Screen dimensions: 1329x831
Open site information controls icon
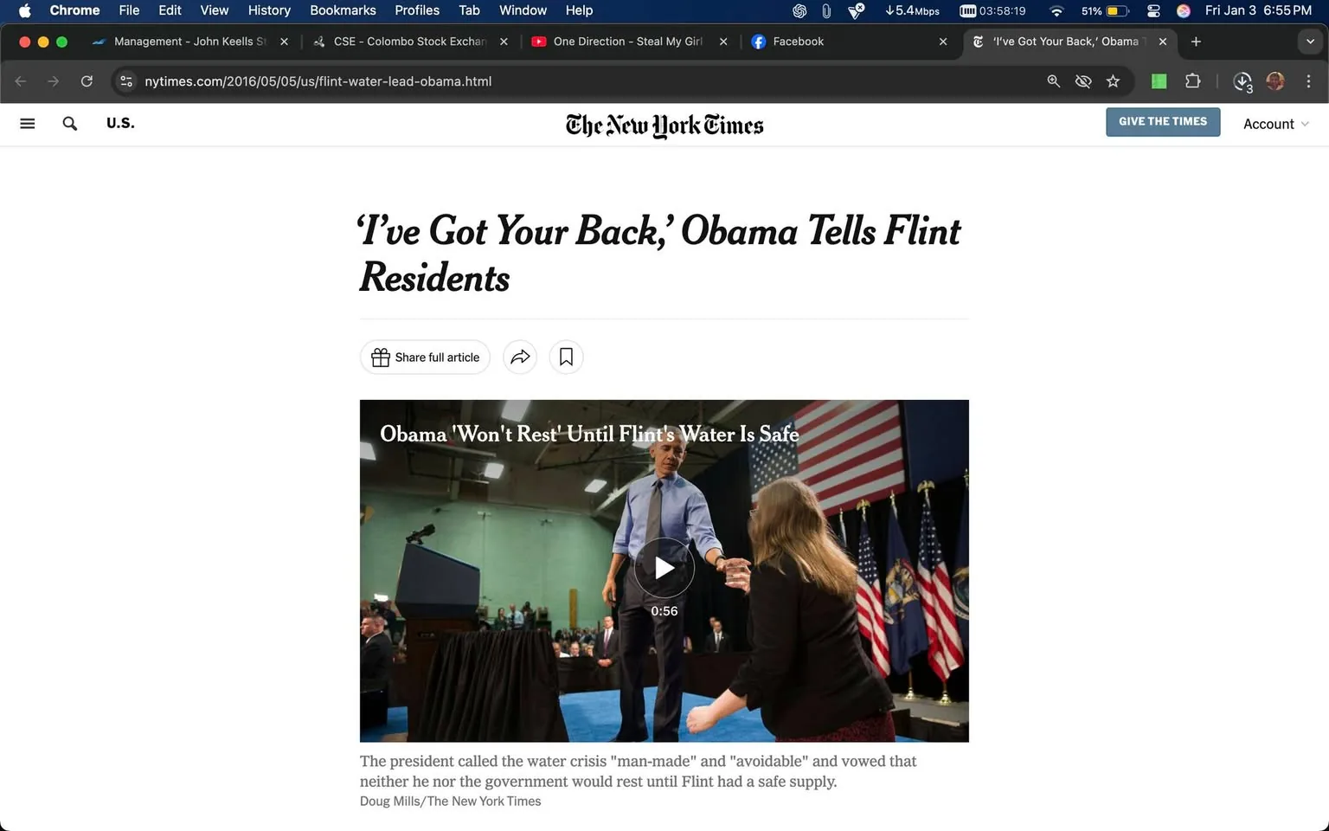click(x=126, y=81)
